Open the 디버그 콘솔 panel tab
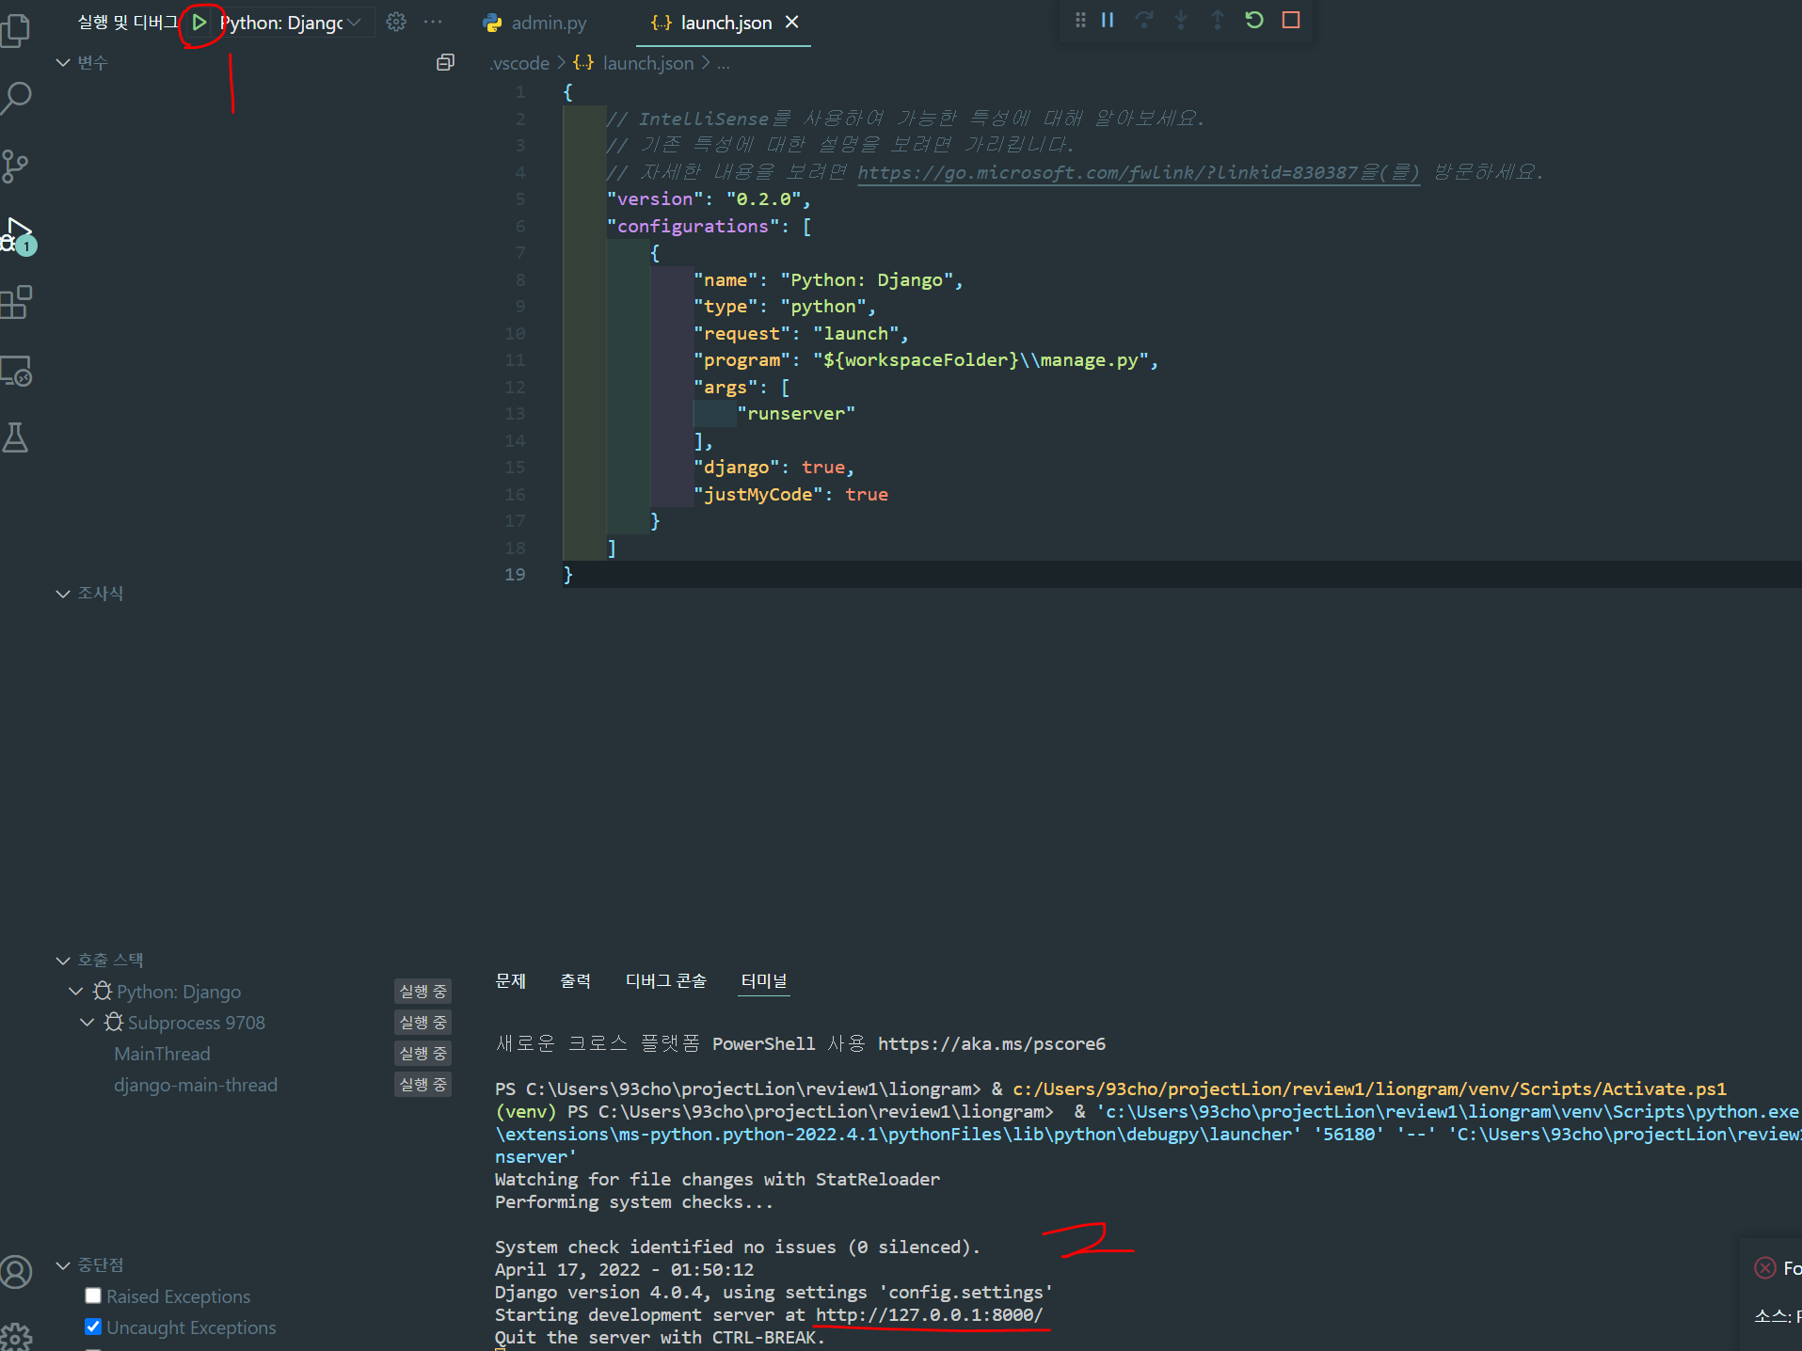The image size is (1802, 1351). pos(666,981)
